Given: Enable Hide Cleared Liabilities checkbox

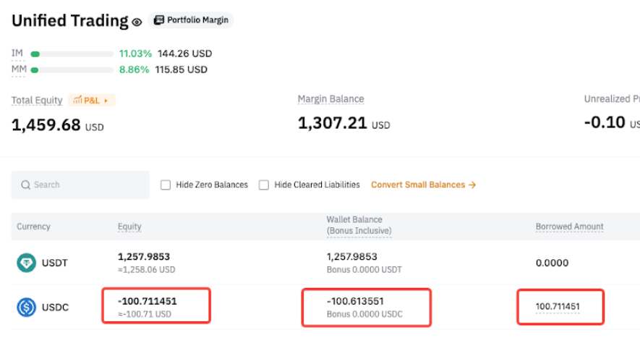Looking at the screenshot, I should coord(264,185).
